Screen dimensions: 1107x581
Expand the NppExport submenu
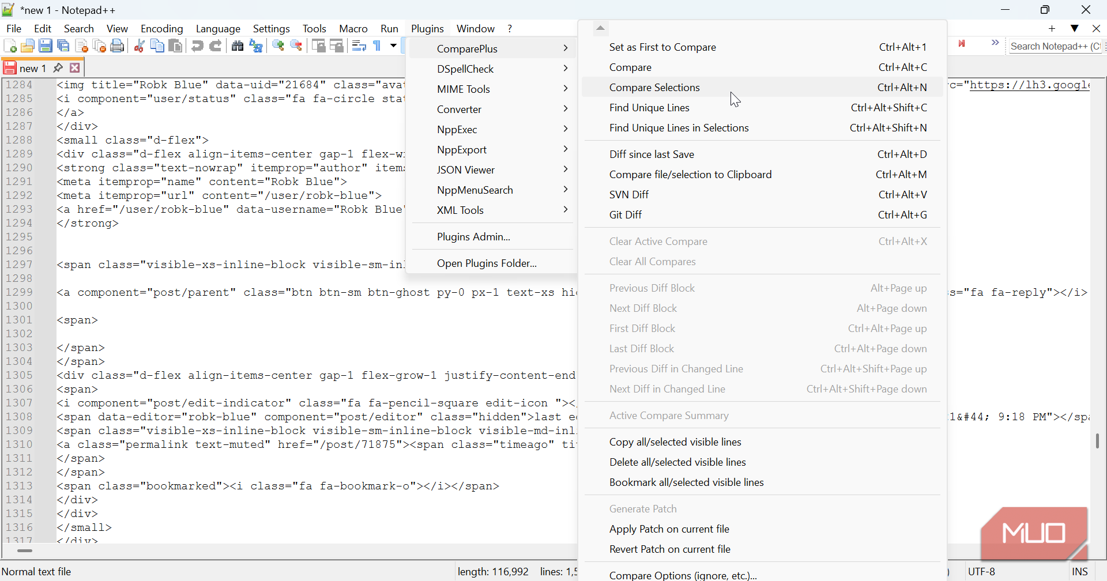[492, 150]
